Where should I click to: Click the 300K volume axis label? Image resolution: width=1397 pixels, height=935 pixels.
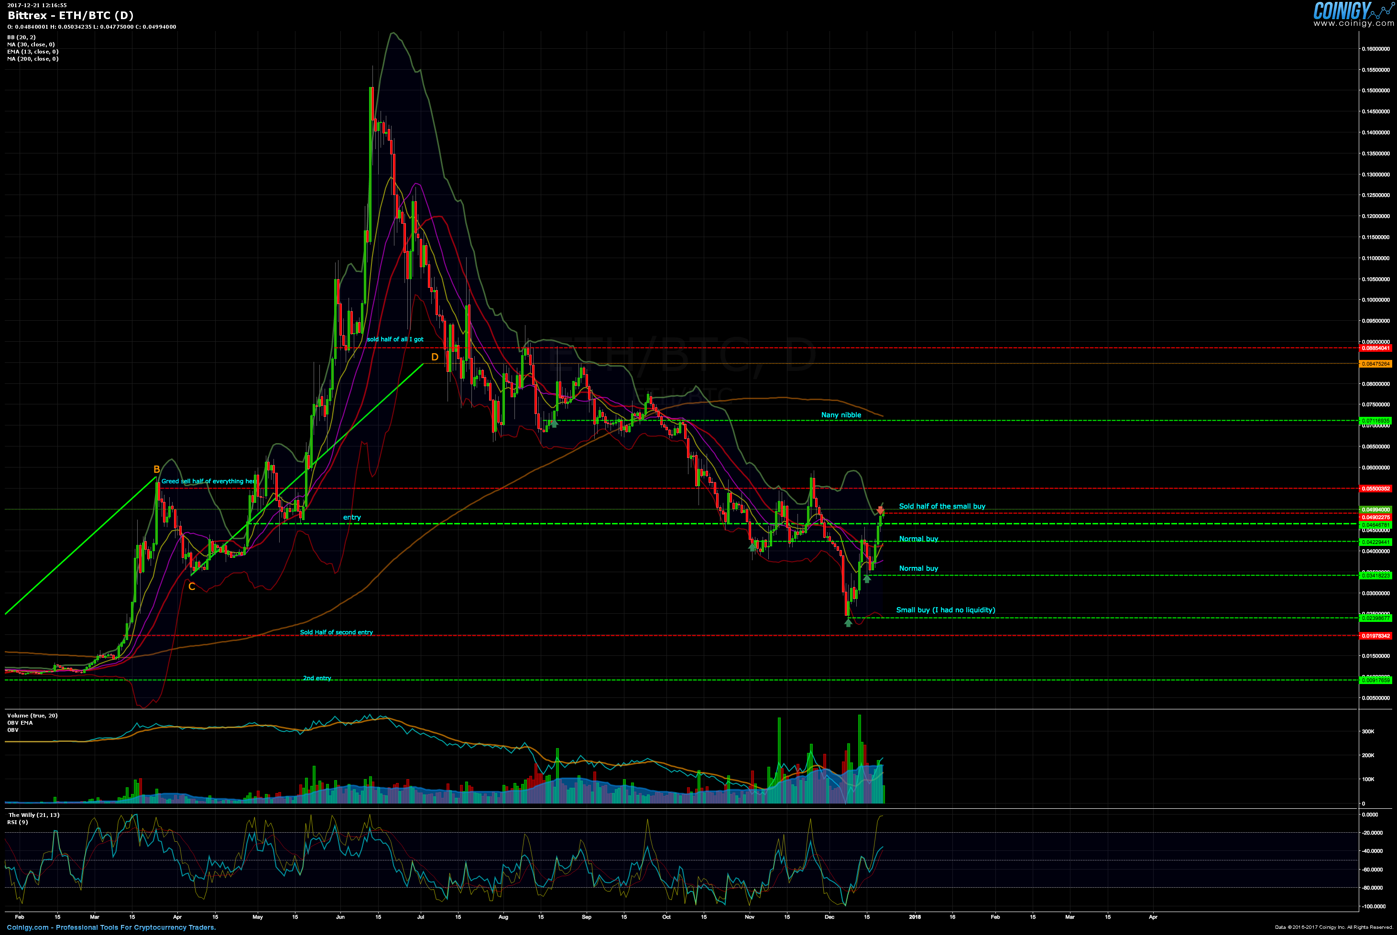point(1368,732)
